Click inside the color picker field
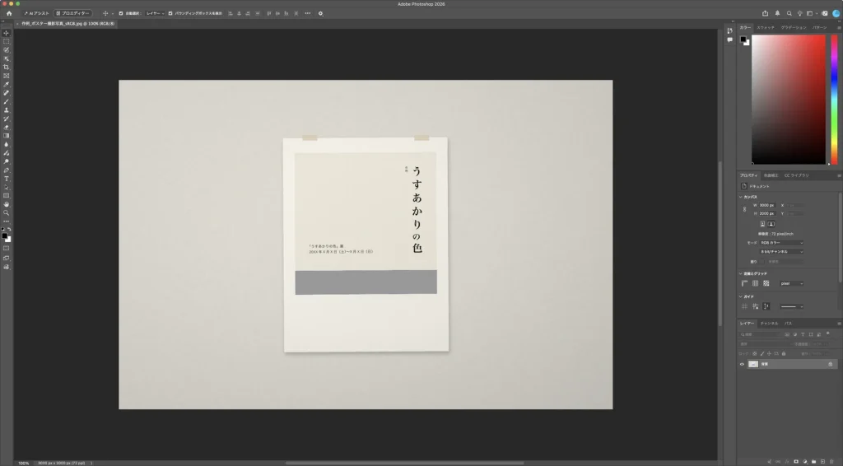This screenshot has height=466, width=843. [788, 100]
